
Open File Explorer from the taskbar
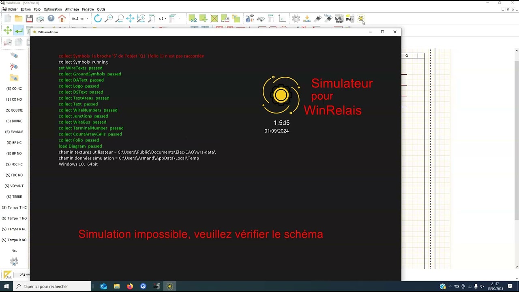tap(117, 286)
